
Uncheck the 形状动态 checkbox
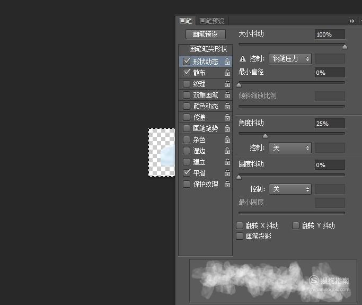[187, 62]
